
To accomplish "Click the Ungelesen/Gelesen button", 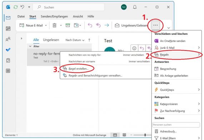I will pos(131,25).
